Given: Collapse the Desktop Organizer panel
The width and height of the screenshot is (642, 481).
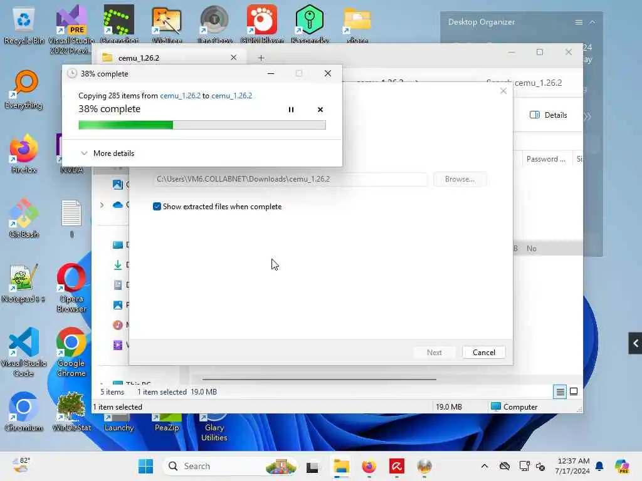Looking at the screenshot, I should click(x=592, y=22).
